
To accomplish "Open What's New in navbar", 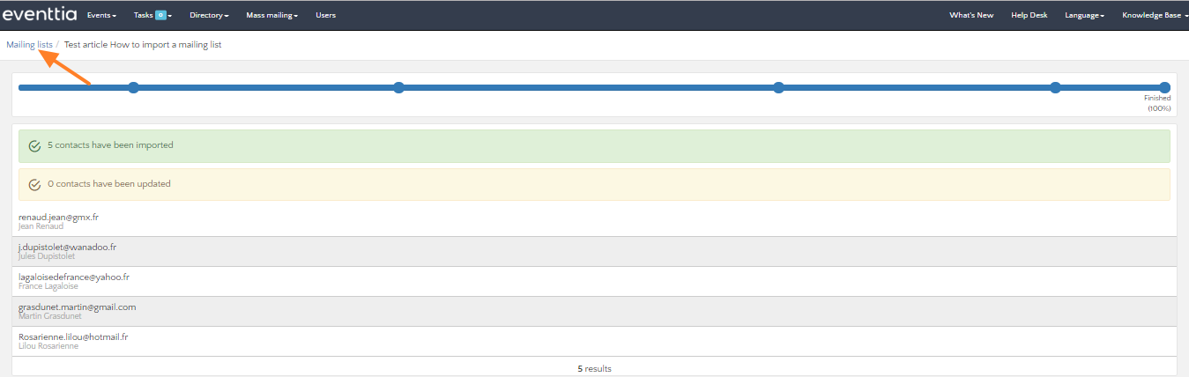I will tap(971, 15).
